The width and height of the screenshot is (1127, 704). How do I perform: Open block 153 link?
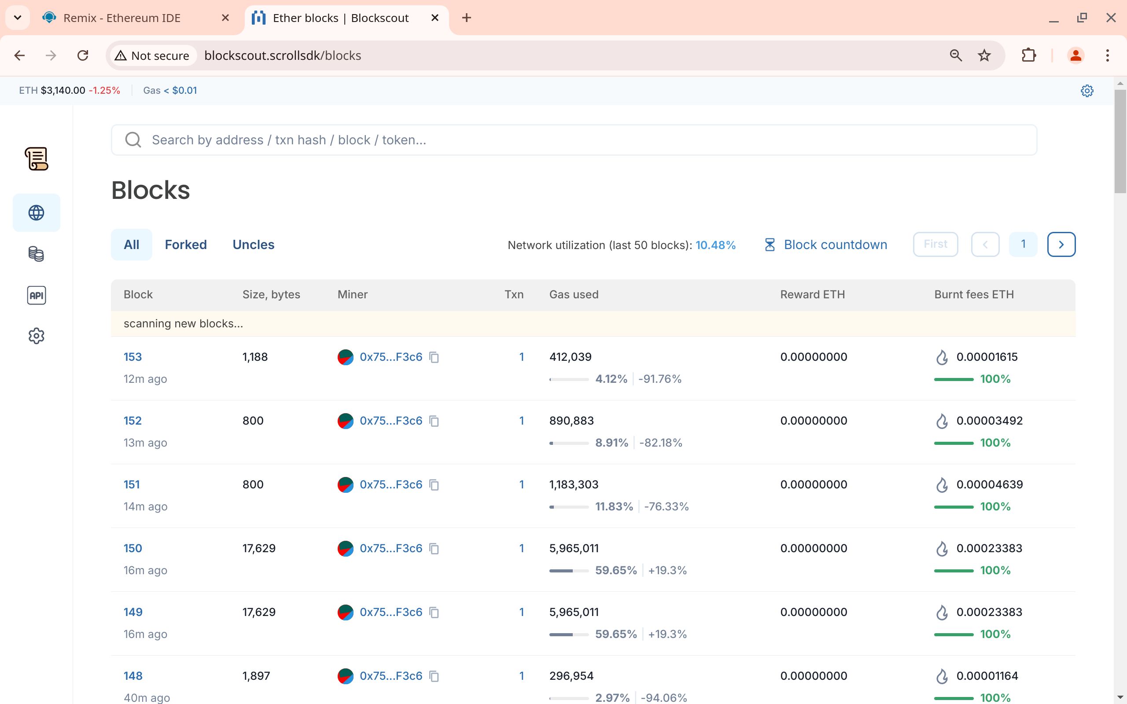[133, 357]
